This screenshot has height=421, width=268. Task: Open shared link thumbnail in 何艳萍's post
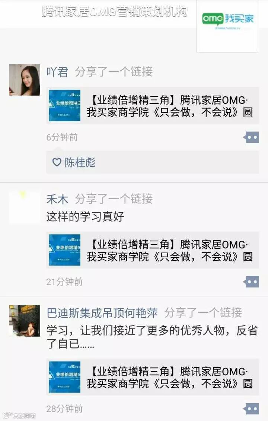64,377
